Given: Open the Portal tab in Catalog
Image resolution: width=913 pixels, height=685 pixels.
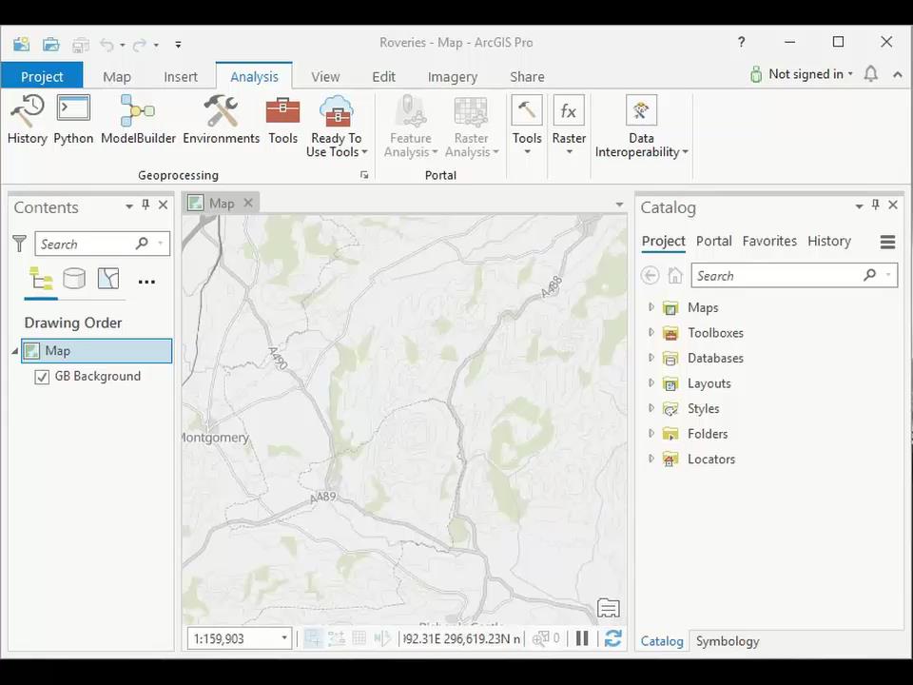Looking at the screenshot, I should click(713, 241).
